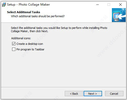Click the Setup - Photo Collage Maker title

coord(28,5)
